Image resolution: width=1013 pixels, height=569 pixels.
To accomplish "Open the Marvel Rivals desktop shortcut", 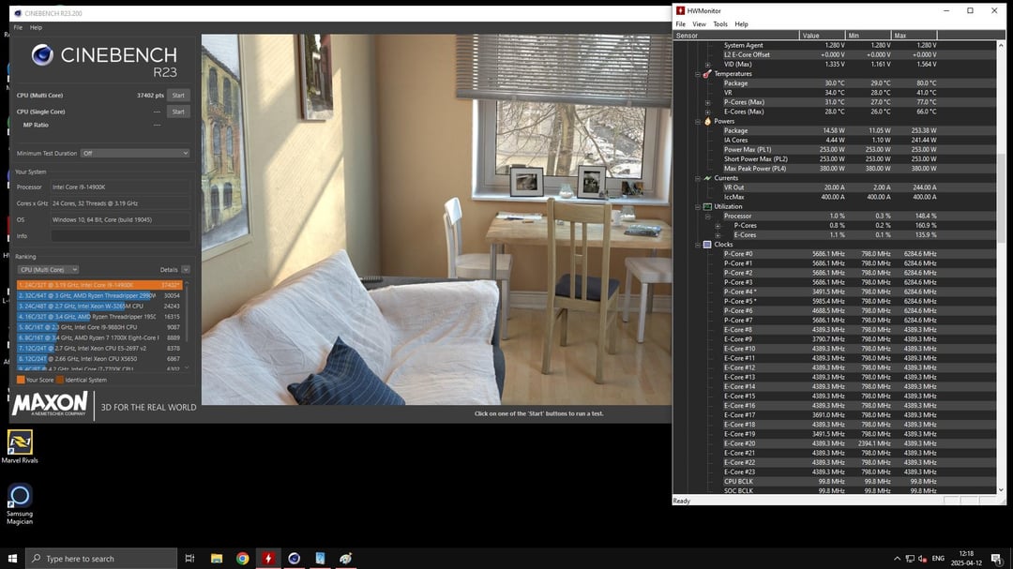I will 20,446.
